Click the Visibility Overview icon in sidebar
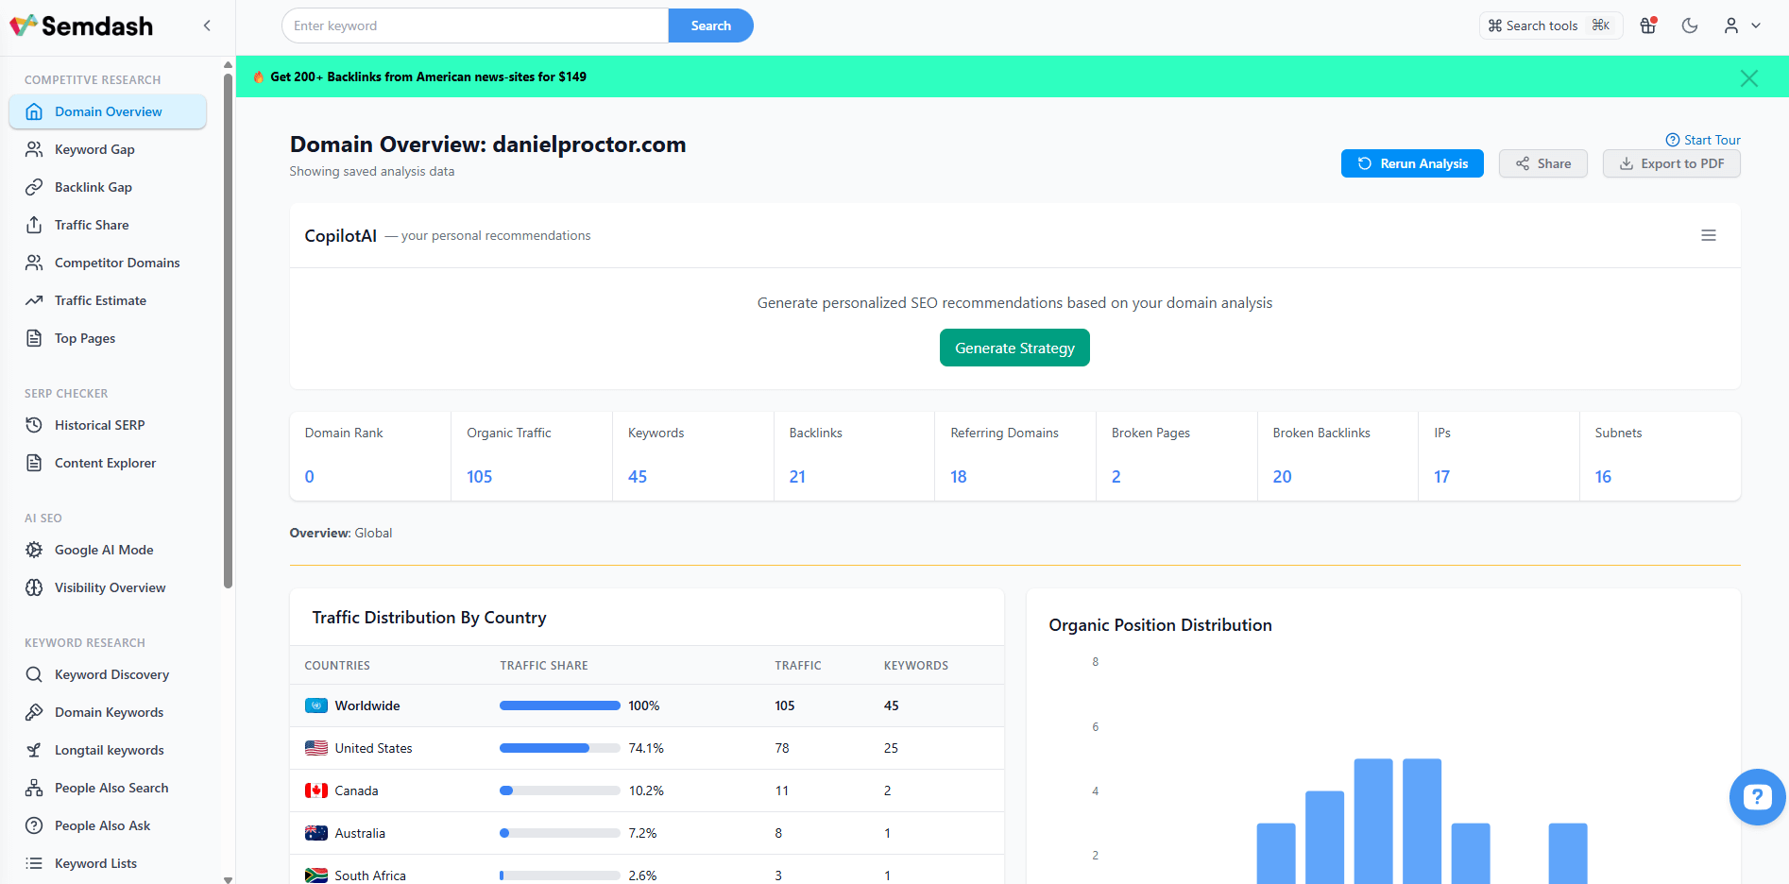Viewport: 1789px width, 884px height. 34,587
